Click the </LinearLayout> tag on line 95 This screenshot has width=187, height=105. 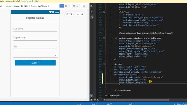point(123,90)
